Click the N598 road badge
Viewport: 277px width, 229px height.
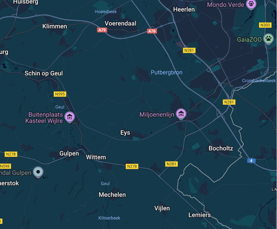pyautogui.click(x=5, y=166)
